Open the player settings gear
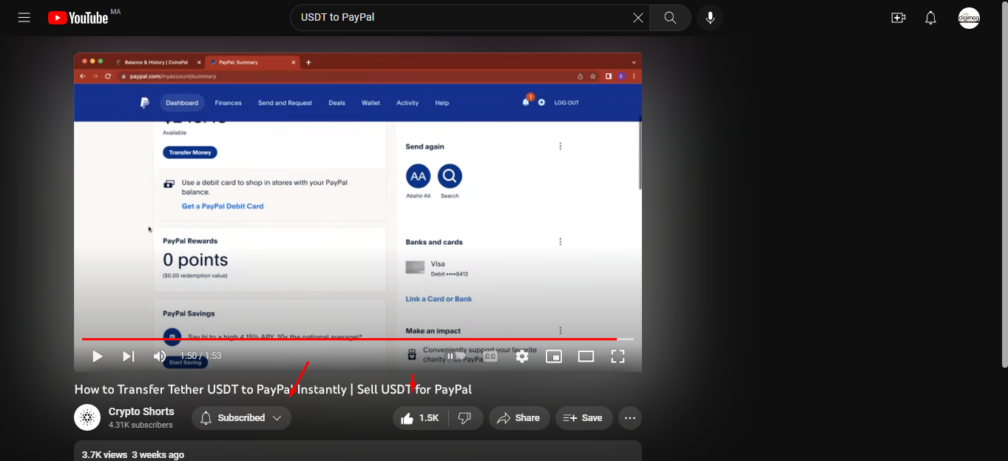 coord(522,357)
